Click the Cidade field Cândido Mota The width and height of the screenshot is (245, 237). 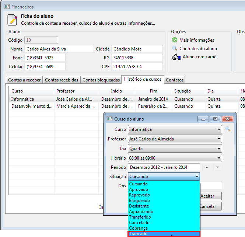pyautogui.click(x=137, y=49)
